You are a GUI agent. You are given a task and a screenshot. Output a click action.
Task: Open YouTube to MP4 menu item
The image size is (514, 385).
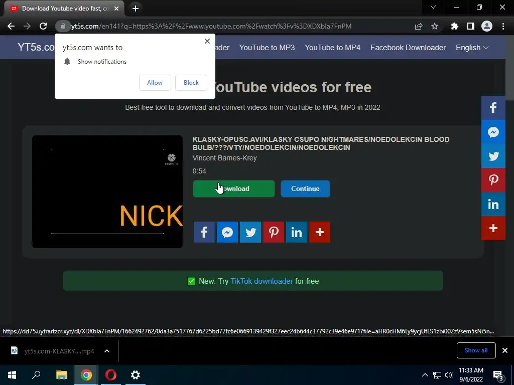pyautogui.click(x=332, y=48)
